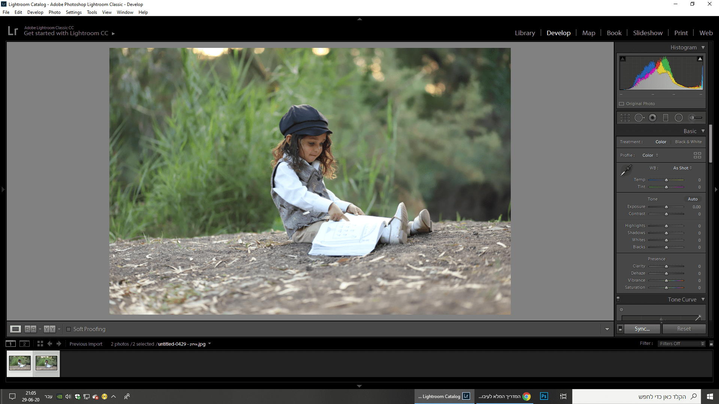Select the Spot Removal tool
This screenshot has height=404, width=719.
coord(639,118)
